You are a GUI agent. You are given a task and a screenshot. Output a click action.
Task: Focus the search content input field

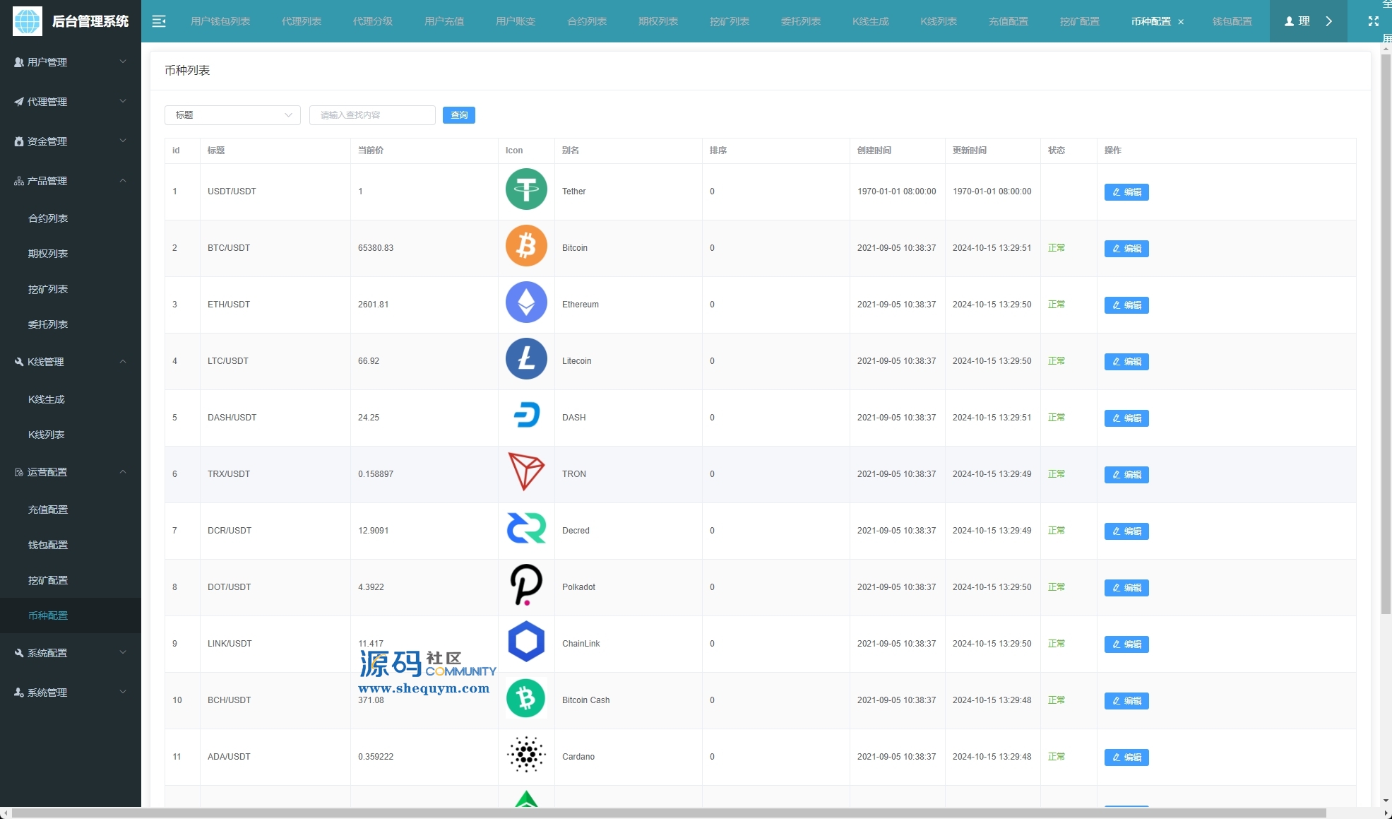coord(372,115)
